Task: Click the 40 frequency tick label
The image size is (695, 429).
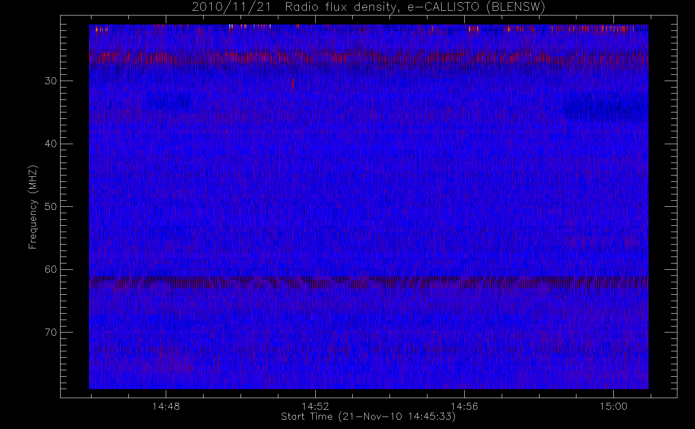Action: coord(51,144)
